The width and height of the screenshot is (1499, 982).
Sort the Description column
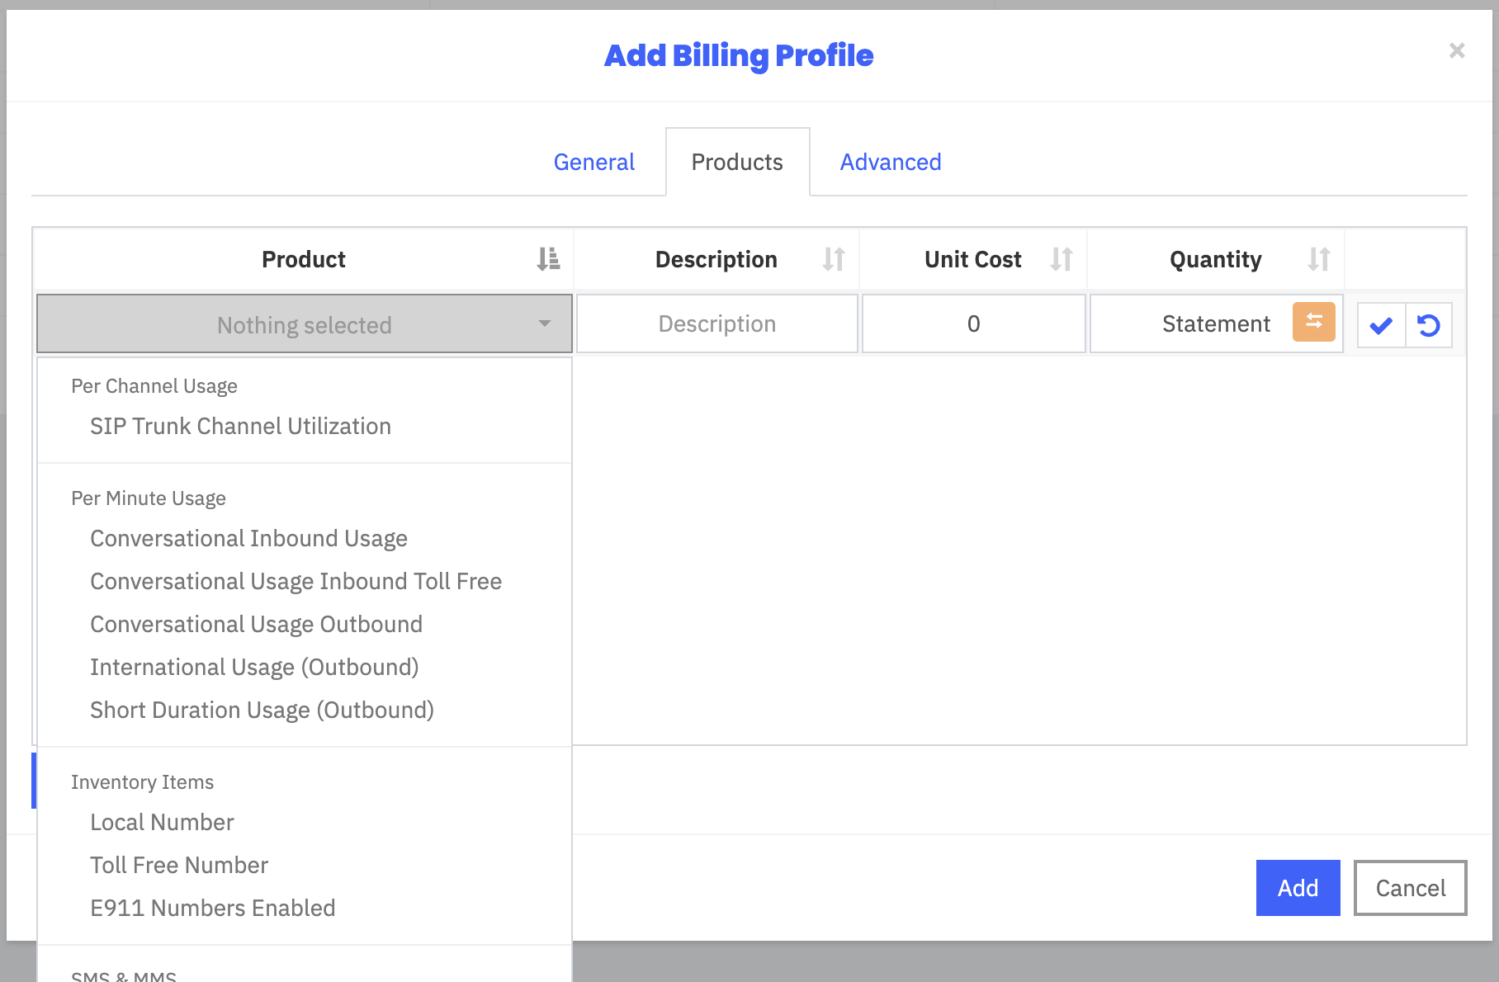pos(834,259)
